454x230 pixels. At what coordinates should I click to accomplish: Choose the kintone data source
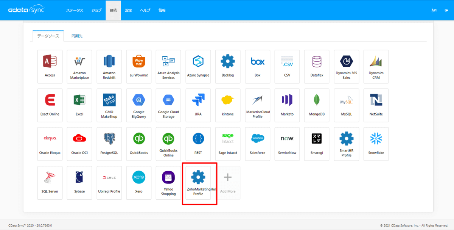[x=228, y=105]
